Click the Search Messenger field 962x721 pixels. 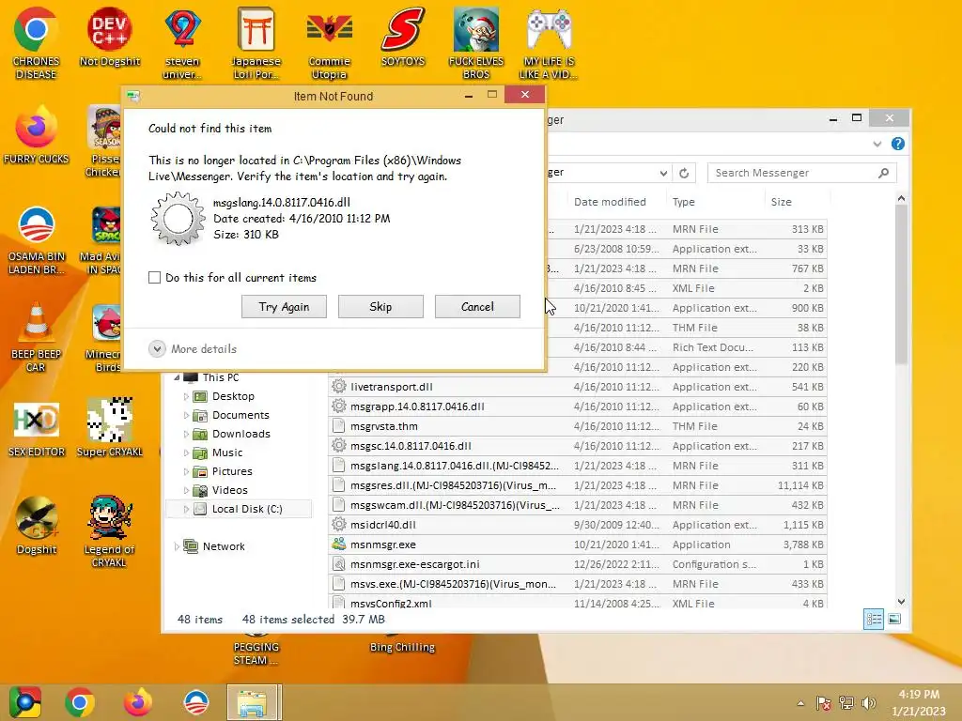coord(802,173)
